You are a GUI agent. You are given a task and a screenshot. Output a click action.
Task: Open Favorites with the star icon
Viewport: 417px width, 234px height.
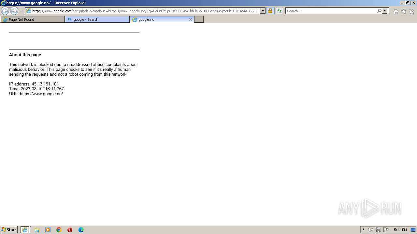[404, 11]
